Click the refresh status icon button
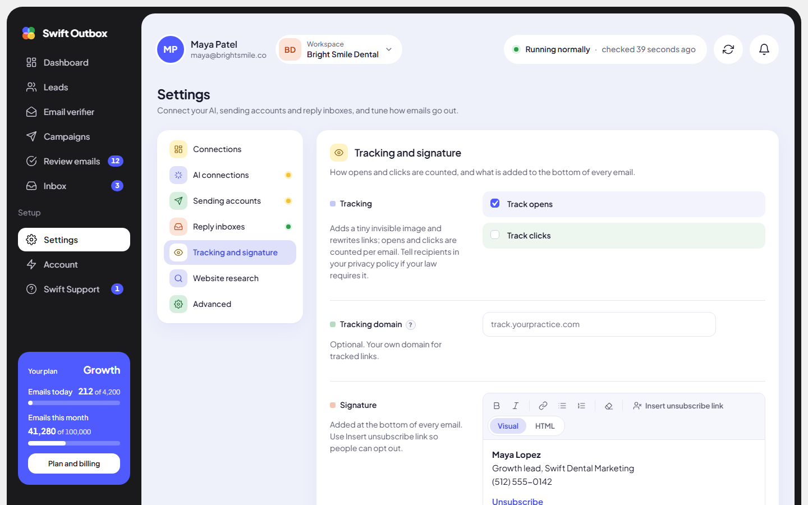The width and height of the screenshot is (808, 505). tap(728, 49)
